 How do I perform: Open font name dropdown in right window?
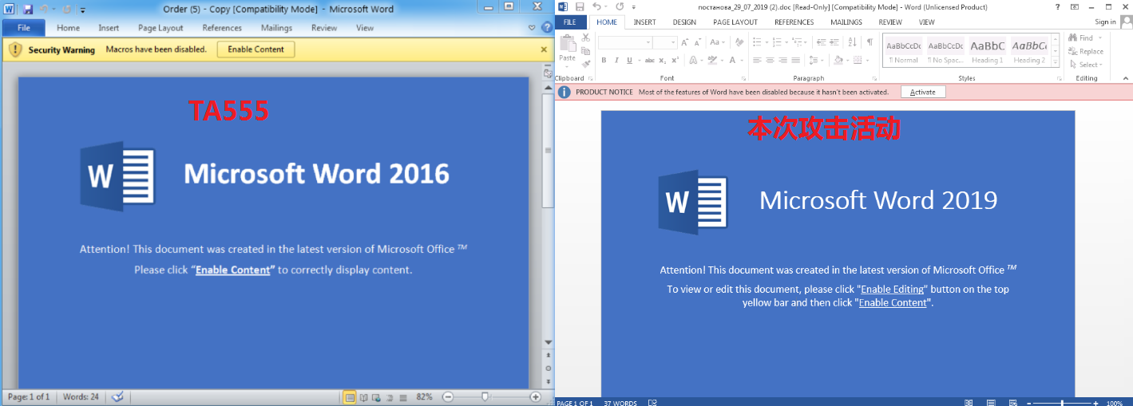(648, 42)
